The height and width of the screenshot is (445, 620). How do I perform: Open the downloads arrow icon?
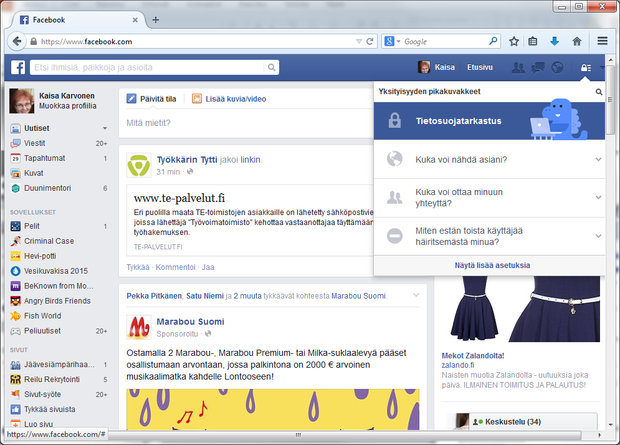point(555,41)
